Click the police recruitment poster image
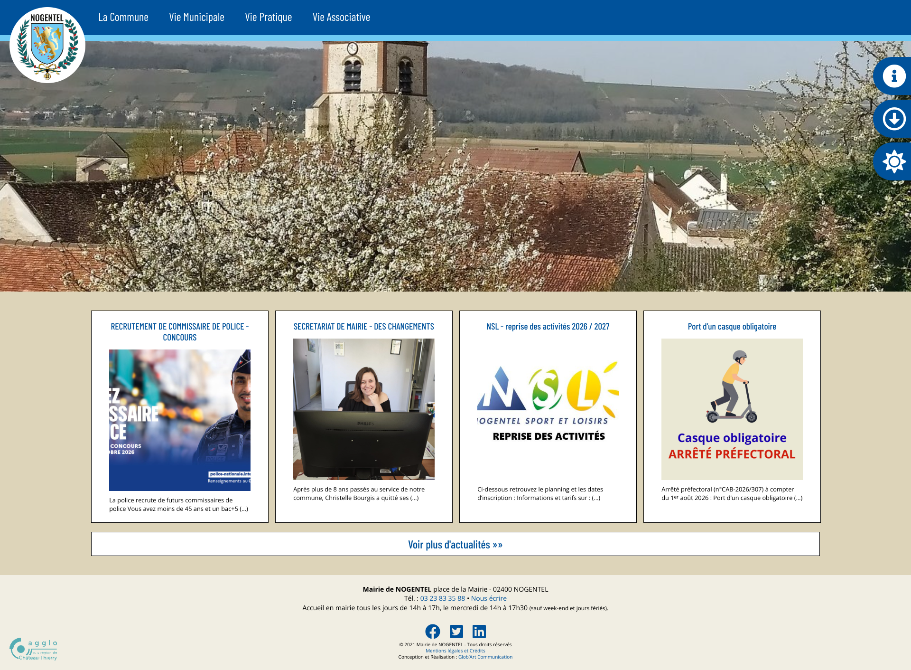This screenshot has height=670, width=911. pos(180,420)
